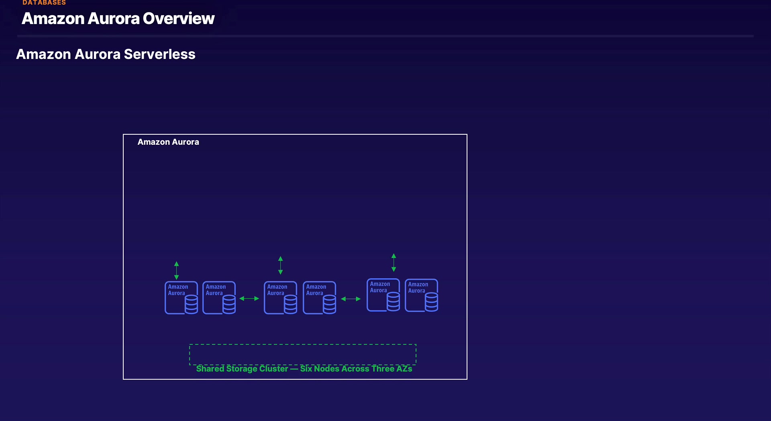Image resolution: width=771 pixels, height=421 pixels.
Task: Click the "Amazon Aurora" label inside the diagram box
Action: (168, 142)
